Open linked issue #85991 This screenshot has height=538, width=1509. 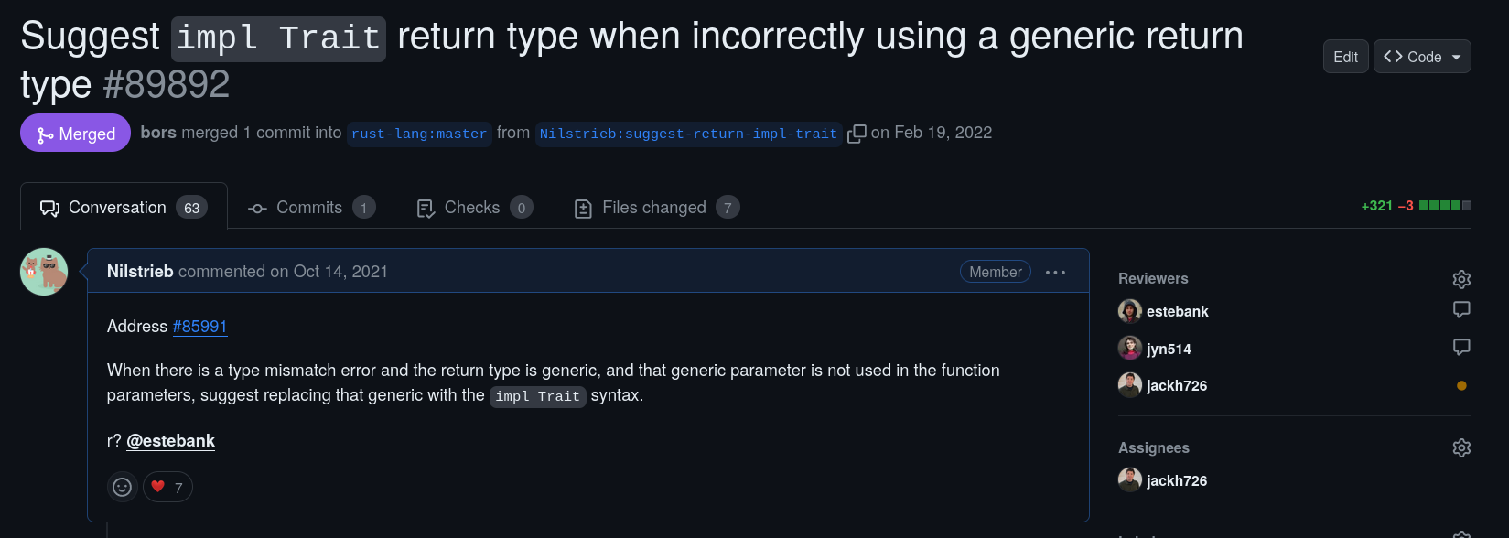tap(199, 327)
